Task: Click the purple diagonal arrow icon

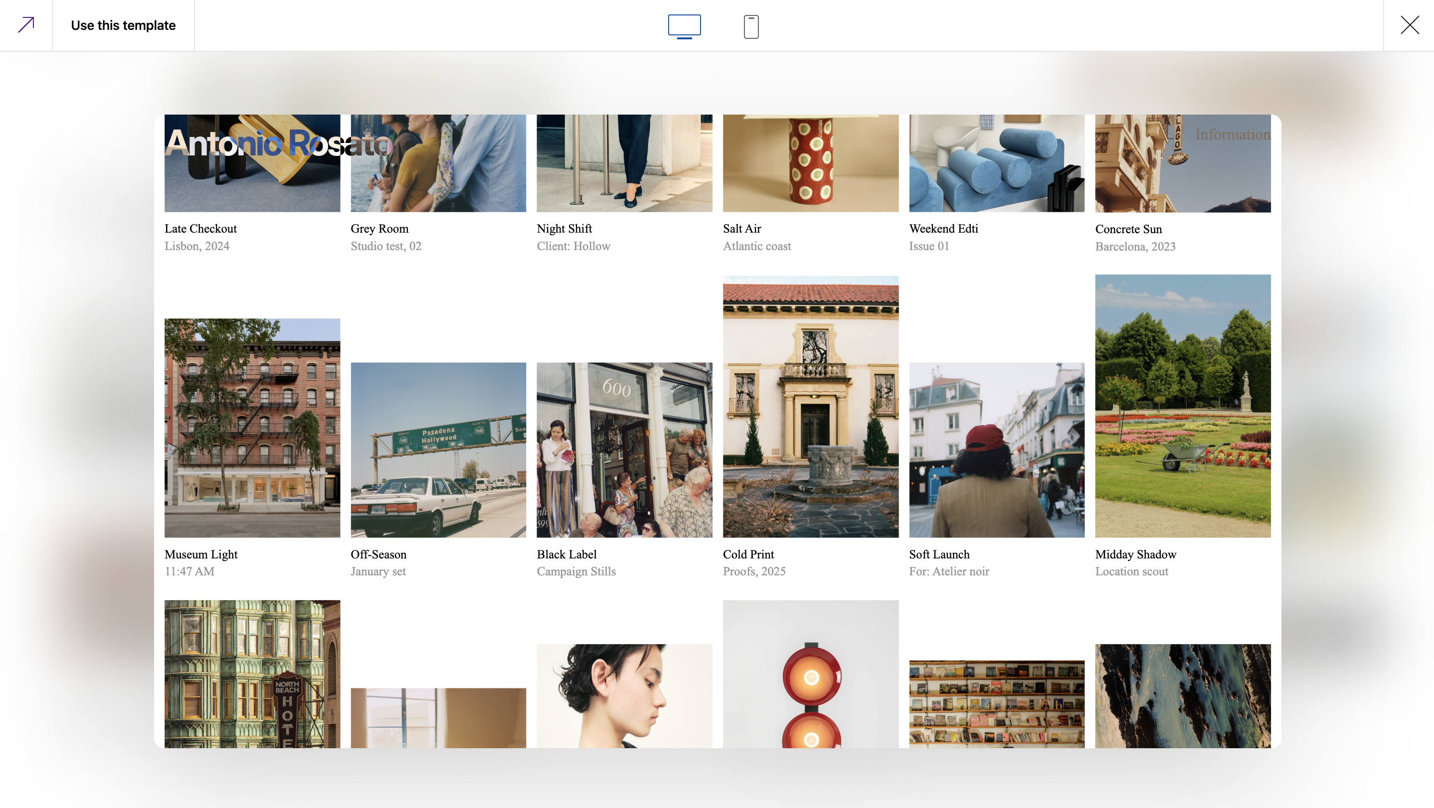Action: click(x=26, y=25)
